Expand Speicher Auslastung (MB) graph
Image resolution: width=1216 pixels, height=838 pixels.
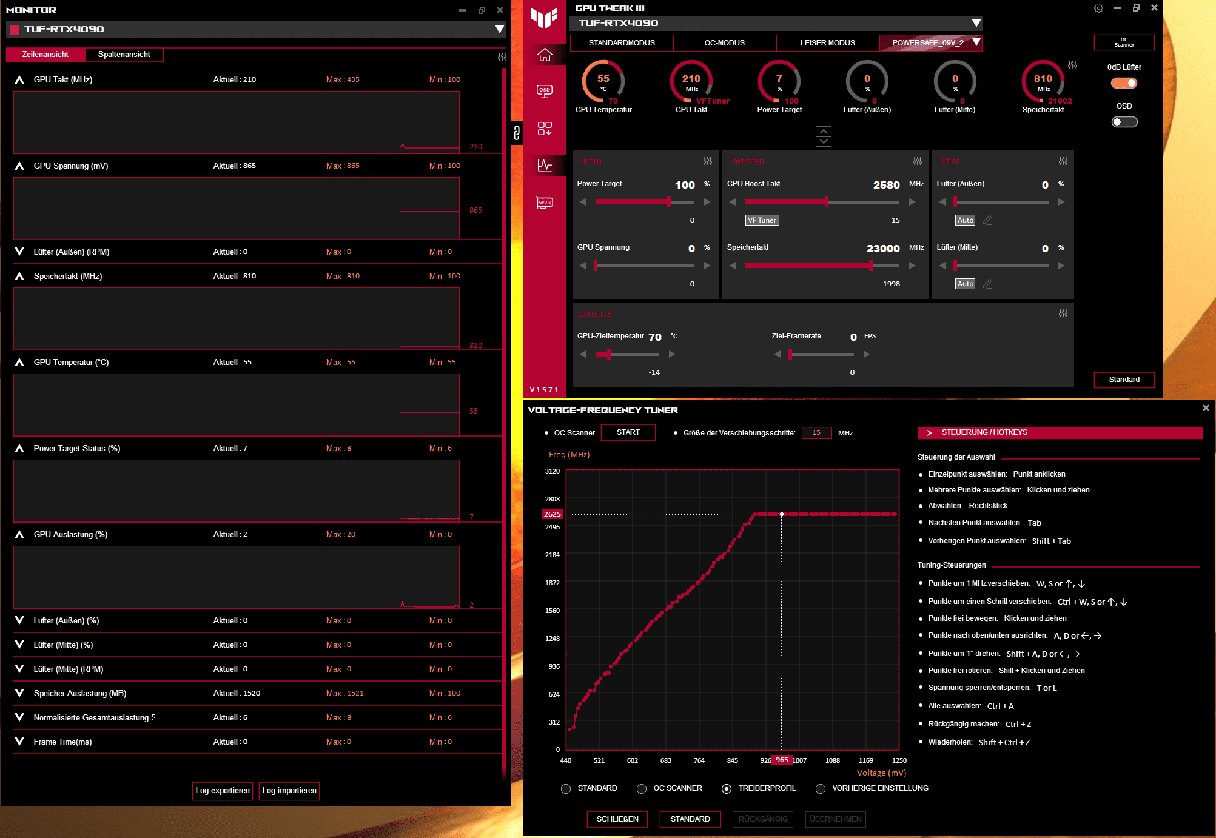(19, 693)
